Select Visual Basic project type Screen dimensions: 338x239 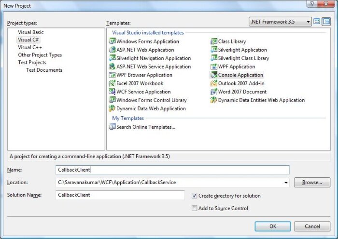pyautogui.click(x=31, y=32)
